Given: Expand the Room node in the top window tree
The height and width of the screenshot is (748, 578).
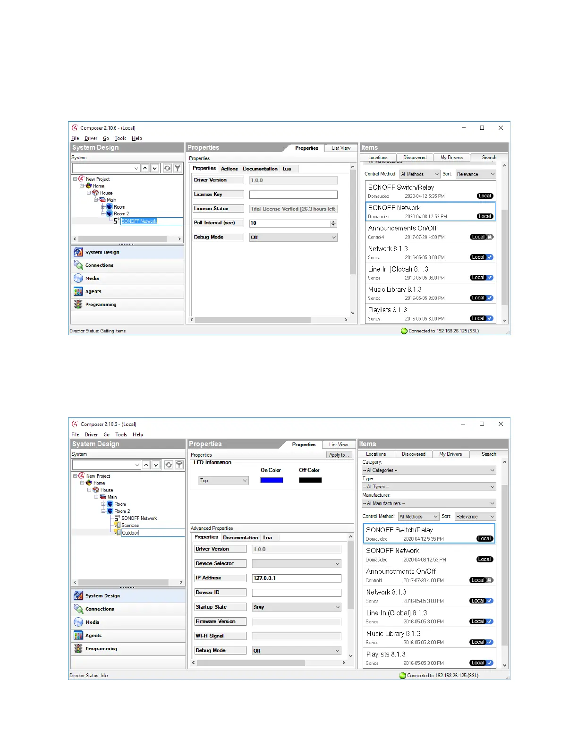Looking at the screenshot, I should click(103, 207).
